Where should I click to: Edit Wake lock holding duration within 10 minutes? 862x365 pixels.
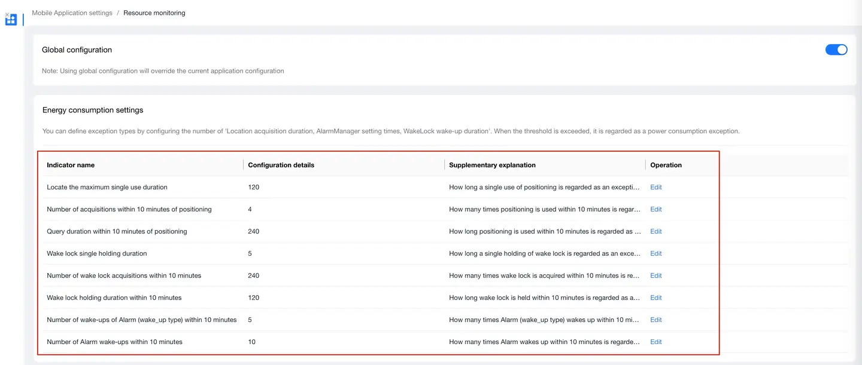655,297
